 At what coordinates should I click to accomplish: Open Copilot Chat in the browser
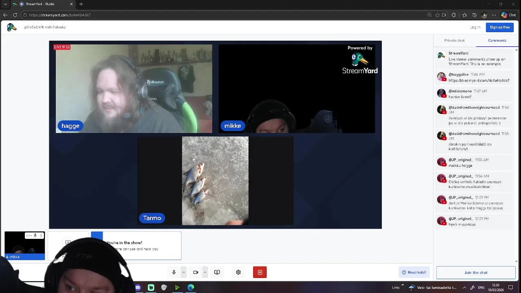coord(509,15)
